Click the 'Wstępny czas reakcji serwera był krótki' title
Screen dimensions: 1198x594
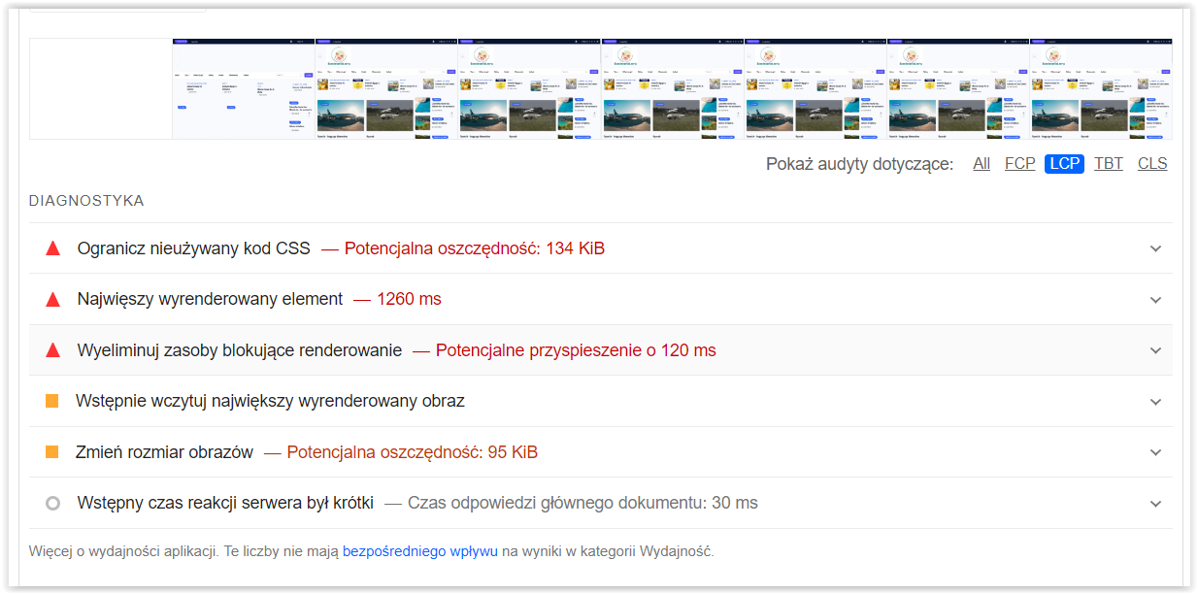225,503
